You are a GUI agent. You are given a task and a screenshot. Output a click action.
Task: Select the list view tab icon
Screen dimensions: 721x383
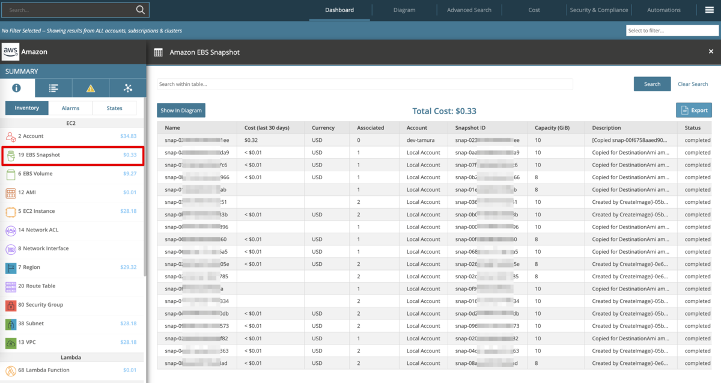53,88
